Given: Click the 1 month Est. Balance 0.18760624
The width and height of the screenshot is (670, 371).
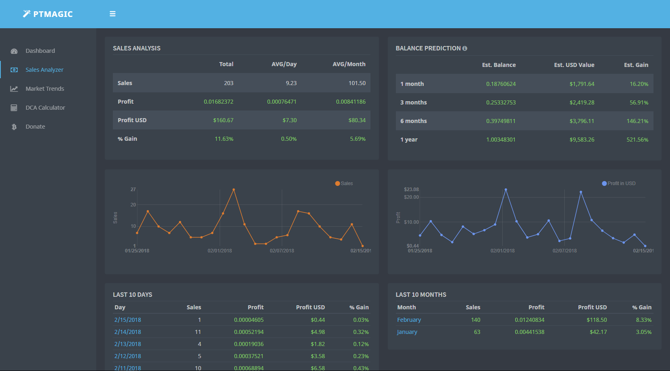Looking at the screenshot, I should (501, 84).
